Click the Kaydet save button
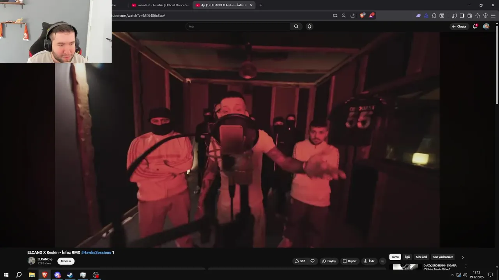 349,261
